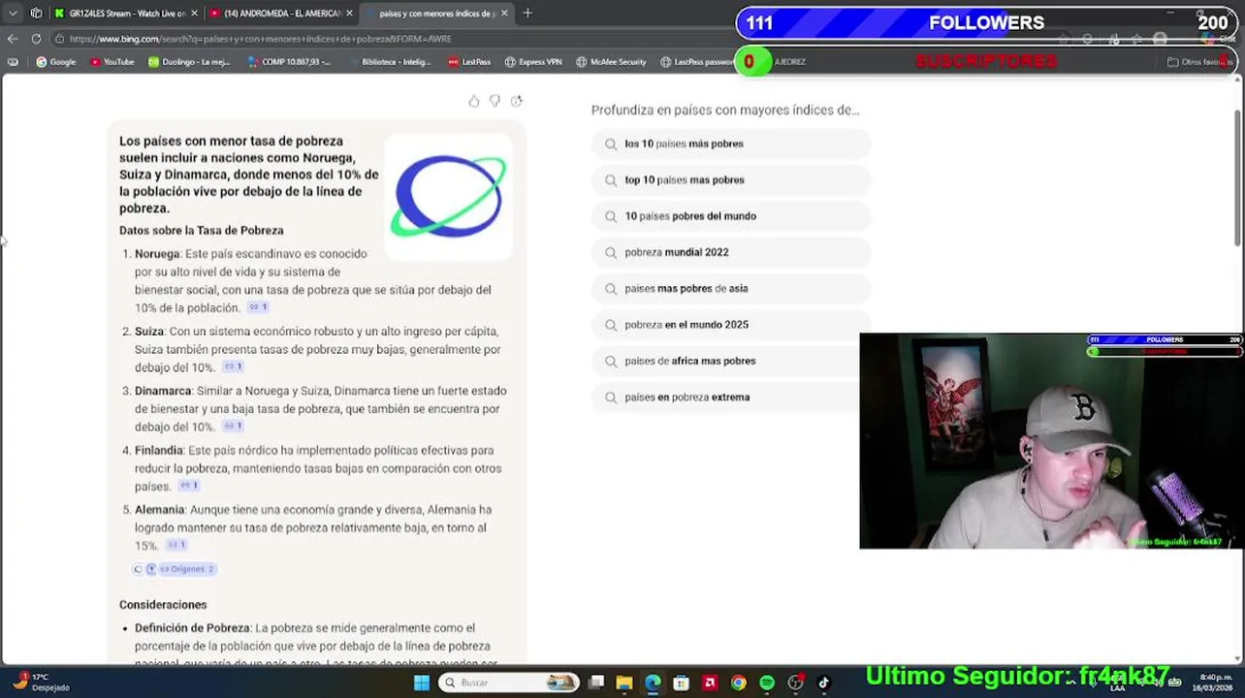
Task: Open Google Chrome from the taskbar
Action: click(739, 682)
